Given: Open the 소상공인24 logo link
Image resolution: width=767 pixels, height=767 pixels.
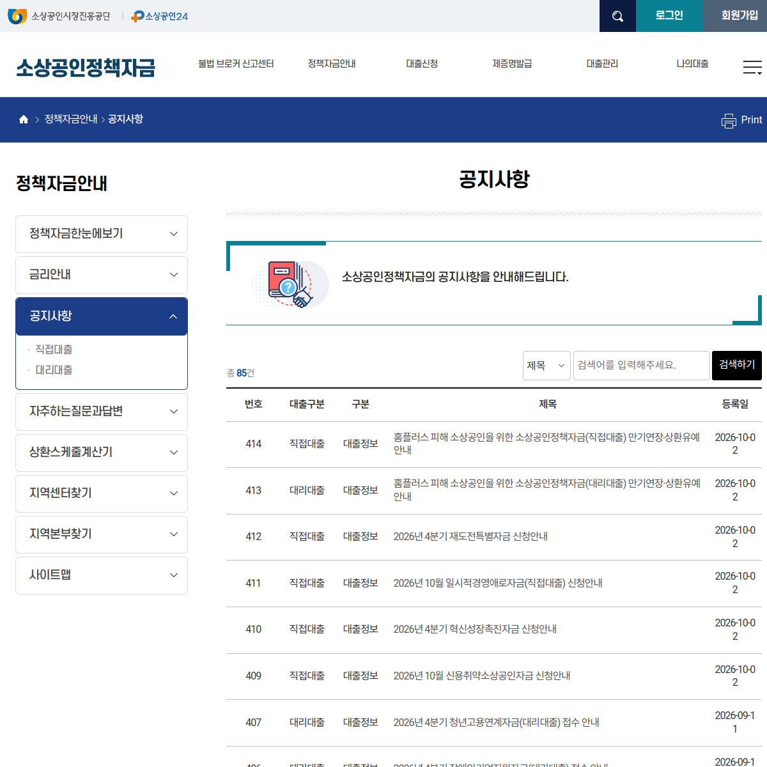Looking at the screenshot, I should click(x=160, y=16).
